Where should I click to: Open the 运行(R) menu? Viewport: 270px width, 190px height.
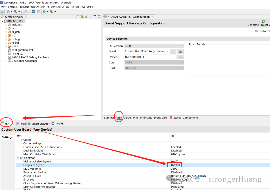pyautogui.click(x=70, y=7)
